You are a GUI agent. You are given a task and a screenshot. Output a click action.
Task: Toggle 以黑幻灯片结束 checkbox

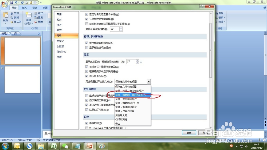pyautogui.click(x=87, y=110)
